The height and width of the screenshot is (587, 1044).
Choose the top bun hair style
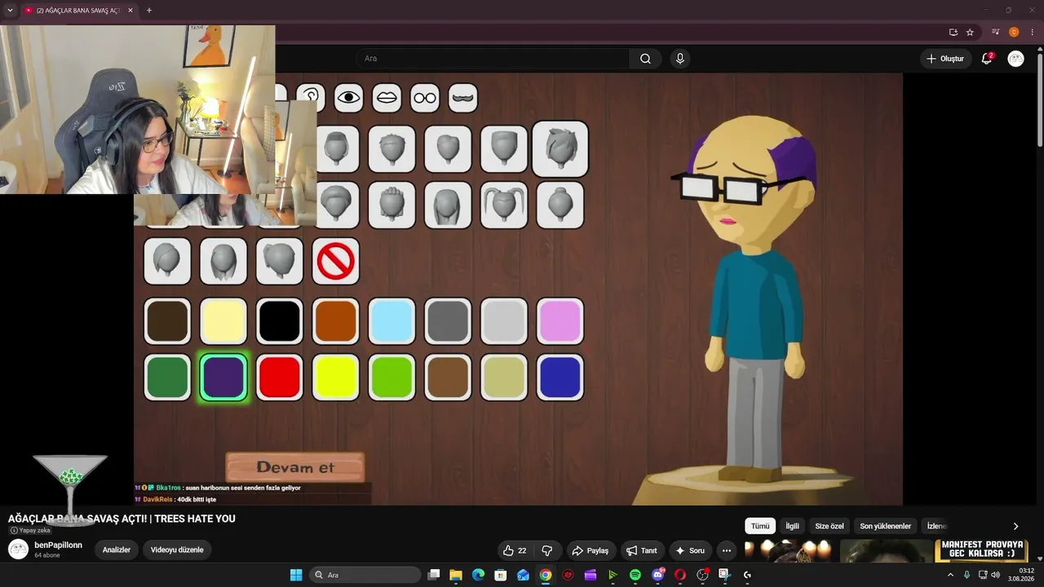click(x=560, y=205)
